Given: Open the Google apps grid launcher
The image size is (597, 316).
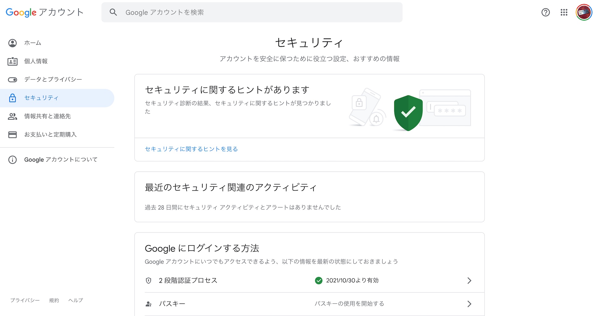Looking at the screenshot, I should (564, 12).
